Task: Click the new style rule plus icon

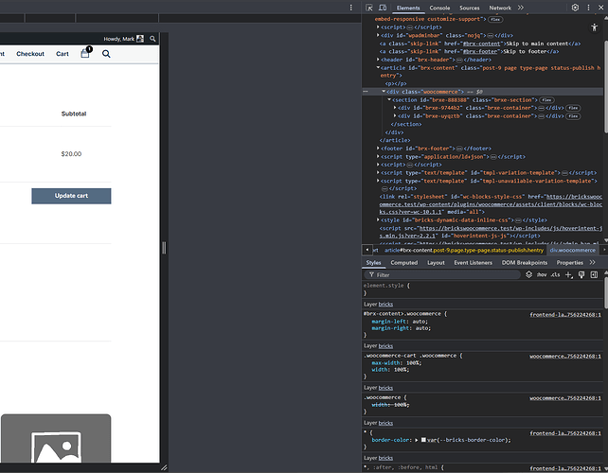Action: tap(567, 274)
